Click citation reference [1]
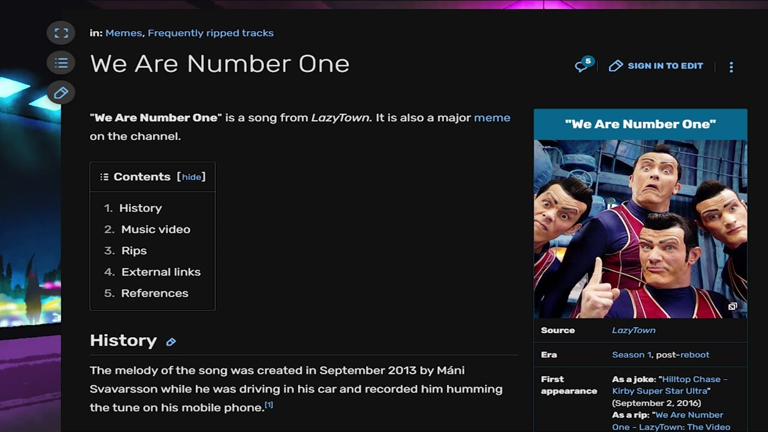 (269, 405)
